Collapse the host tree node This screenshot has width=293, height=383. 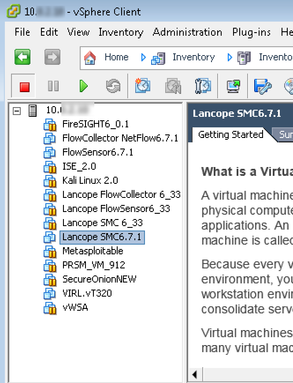tap(17, 111)
